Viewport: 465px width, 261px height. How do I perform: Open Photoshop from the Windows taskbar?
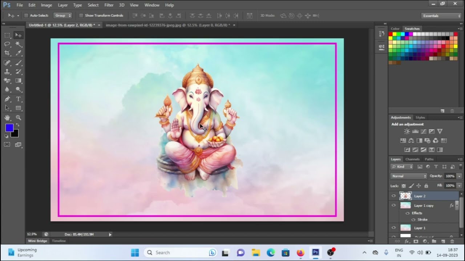pos(315,252)
